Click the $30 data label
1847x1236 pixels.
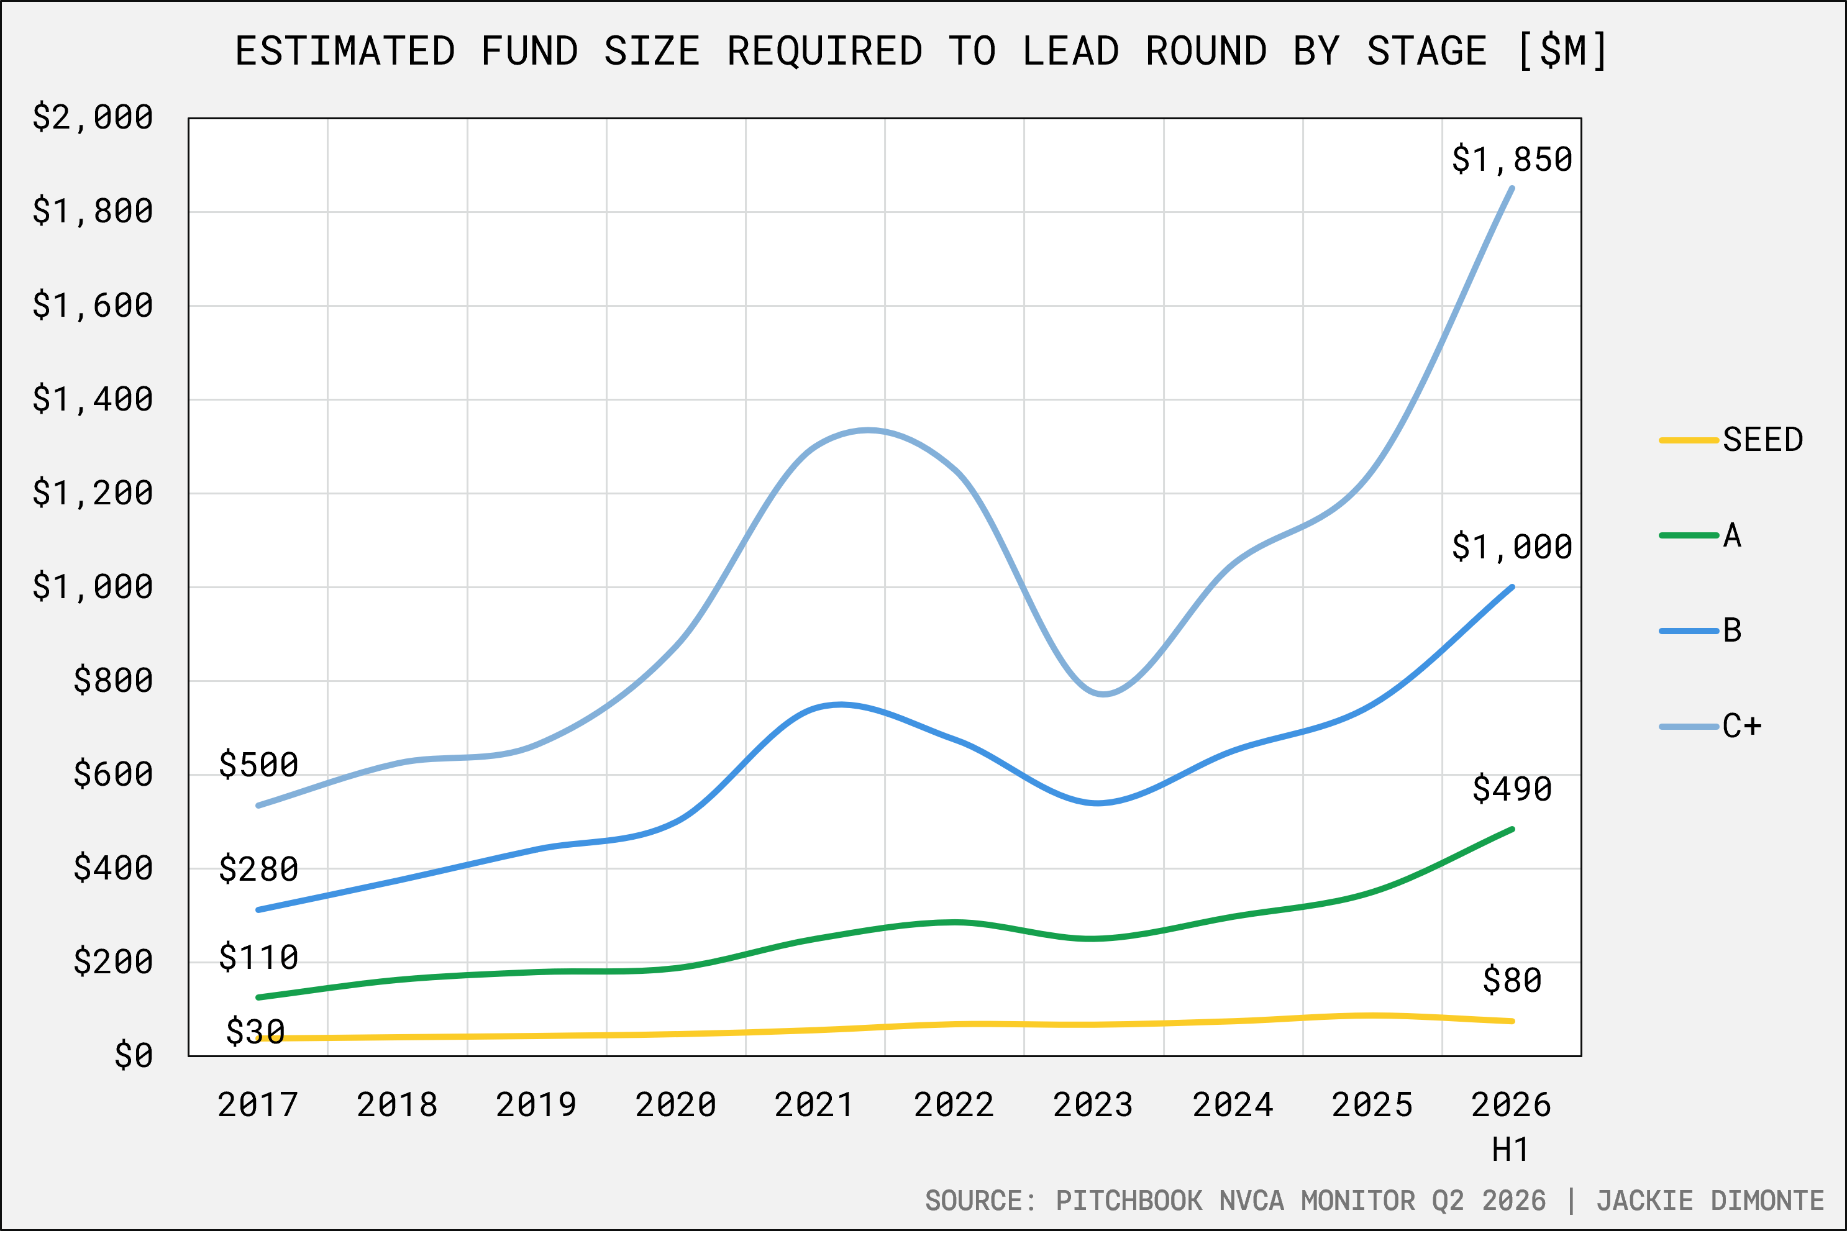point(255,1031)
